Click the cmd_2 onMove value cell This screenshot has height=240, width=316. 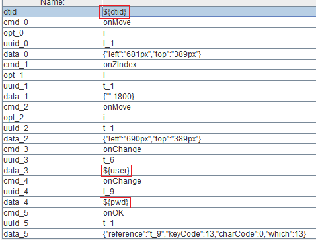(x=209, y=107)
